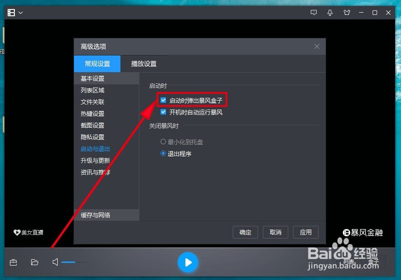This screenshot has width=401, height=280.
Task: Pin the player window on top
Action: [330, 12]
